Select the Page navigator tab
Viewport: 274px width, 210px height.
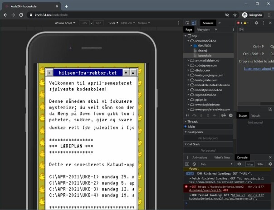click(189, 29)
